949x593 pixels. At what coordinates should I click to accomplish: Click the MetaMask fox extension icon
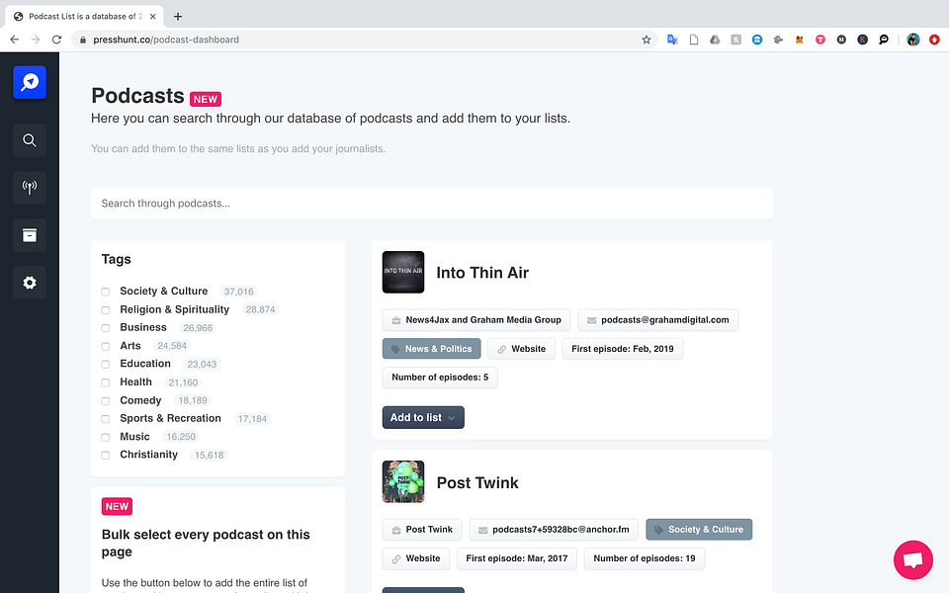point(800,40)
